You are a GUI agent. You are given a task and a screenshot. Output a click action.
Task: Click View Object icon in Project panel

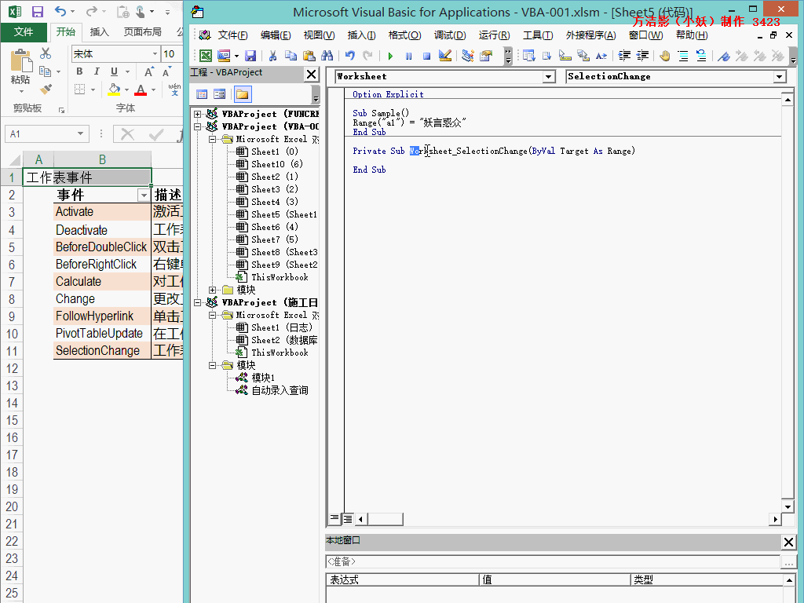(x=220, y=94)
